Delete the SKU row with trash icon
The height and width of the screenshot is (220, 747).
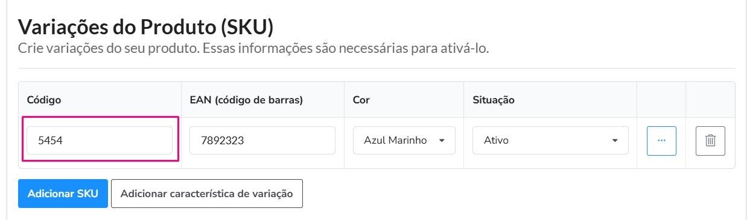click(710, 141)
